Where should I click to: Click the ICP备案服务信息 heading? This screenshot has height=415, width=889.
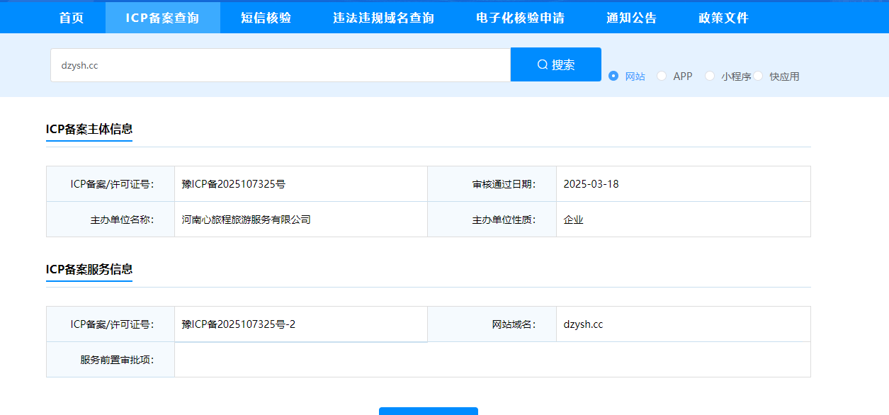(x=89, y=269)
